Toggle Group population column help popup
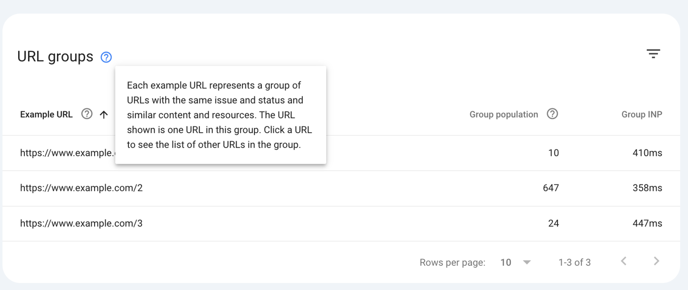This screenshot has height=290, width=688. (x=553, y=114)
